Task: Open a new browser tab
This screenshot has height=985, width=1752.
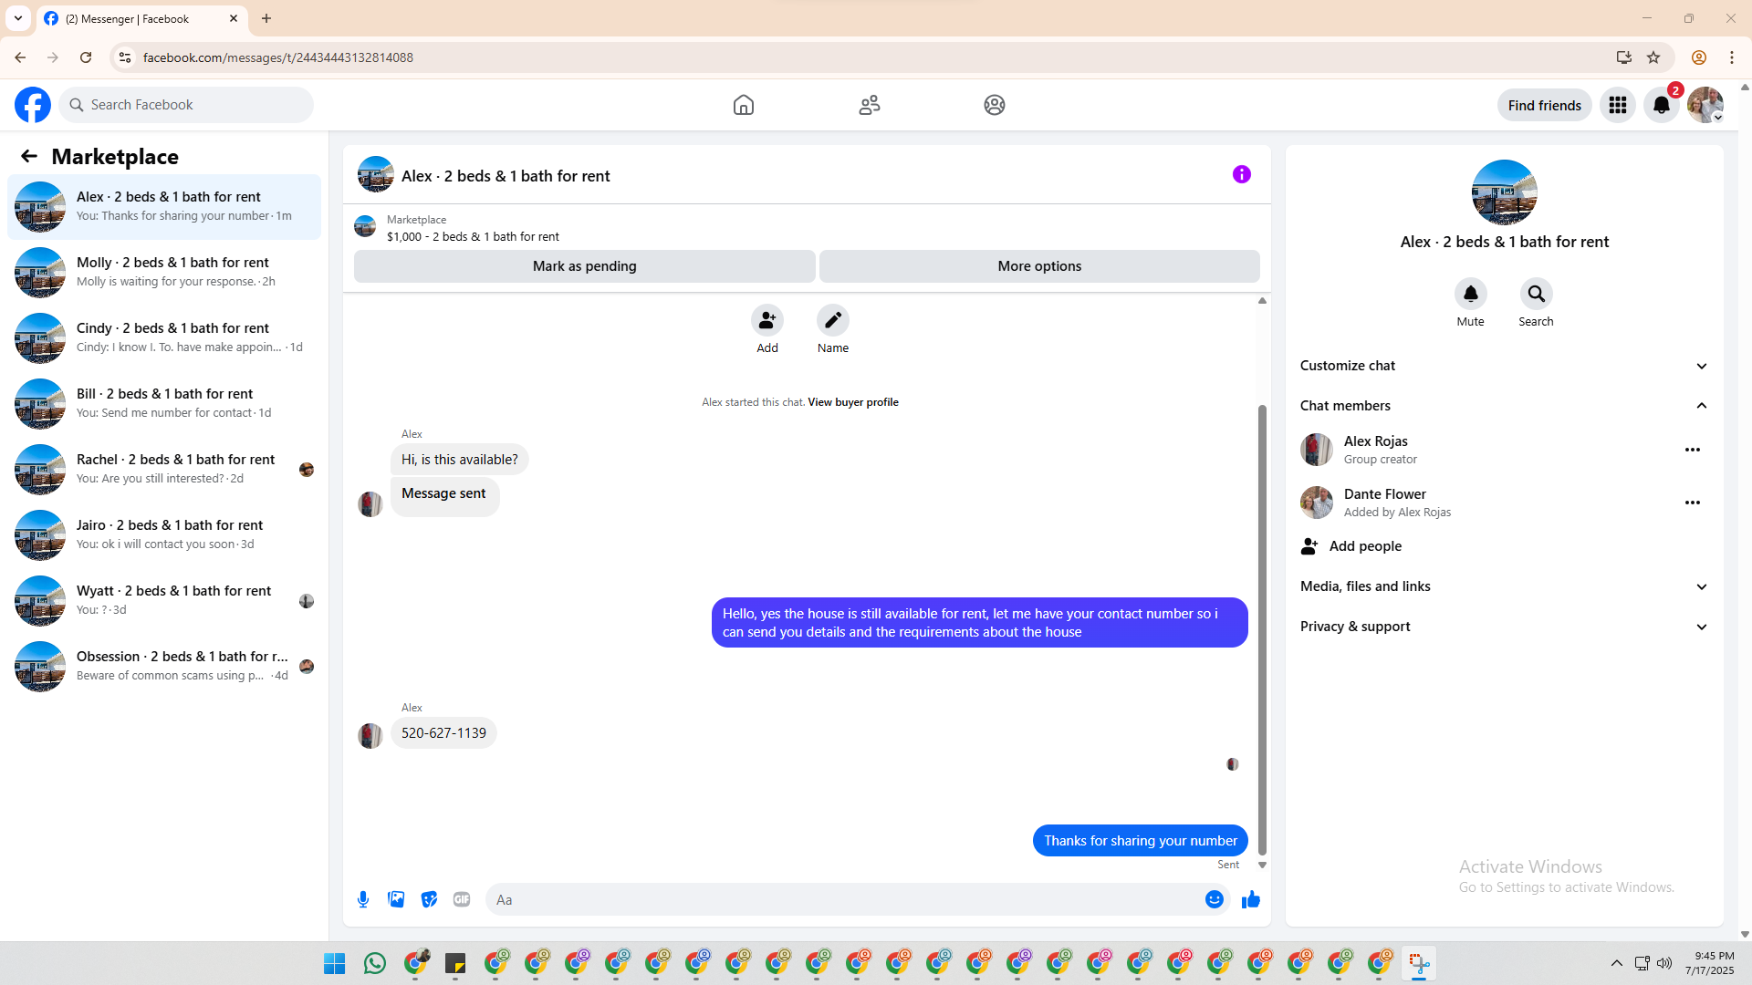Action: [x=266, y=18]
